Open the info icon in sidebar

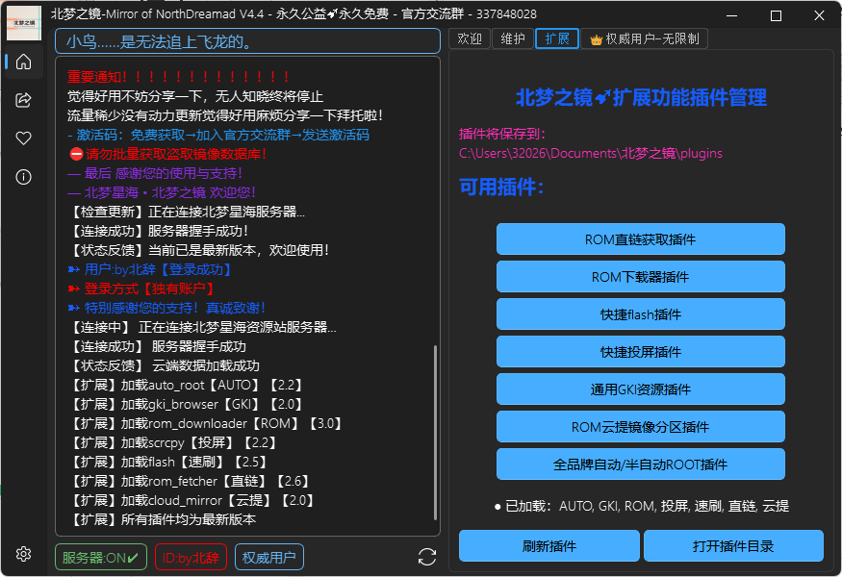pyautogui.click(x=22, y=176)
